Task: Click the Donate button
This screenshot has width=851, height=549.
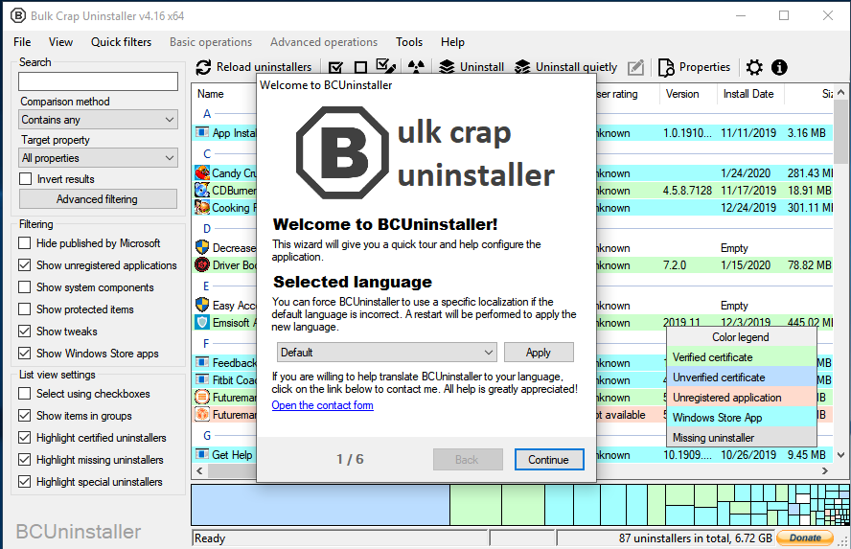Action: [805, 538]
